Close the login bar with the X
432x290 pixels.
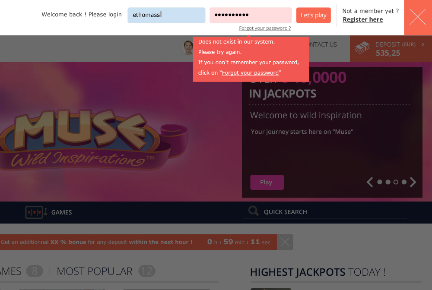(418, 17)
